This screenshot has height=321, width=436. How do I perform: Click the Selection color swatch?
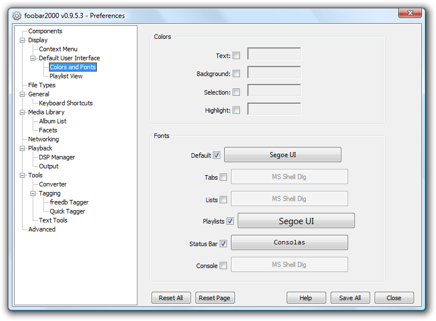pyautogui.click(x=274, y=91)
